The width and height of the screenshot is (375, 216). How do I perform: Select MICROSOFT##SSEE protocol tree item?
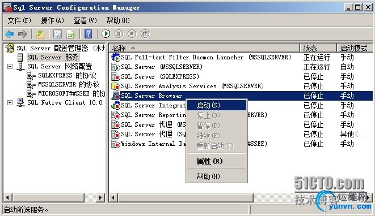(x=71, y=93)
